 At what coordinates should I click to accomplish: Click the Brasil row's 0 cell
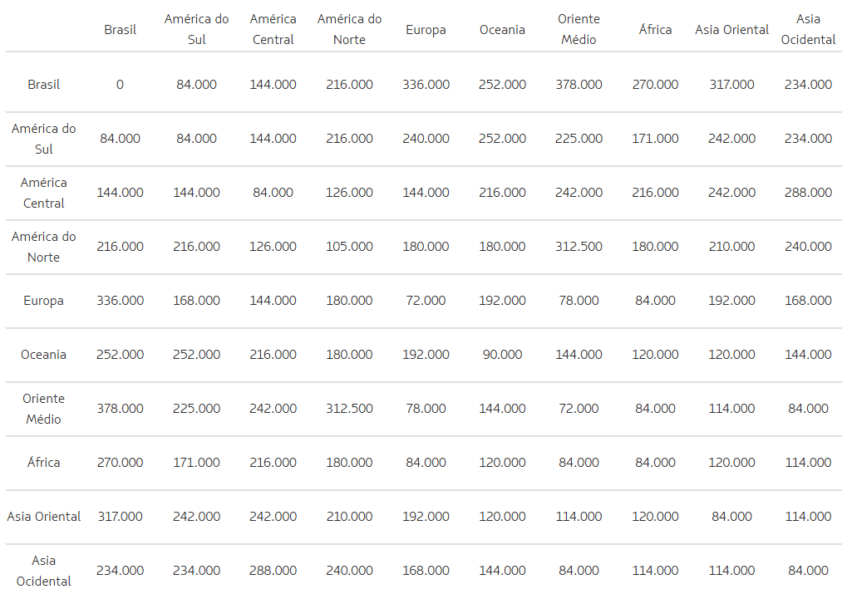(x=120, y=85)
